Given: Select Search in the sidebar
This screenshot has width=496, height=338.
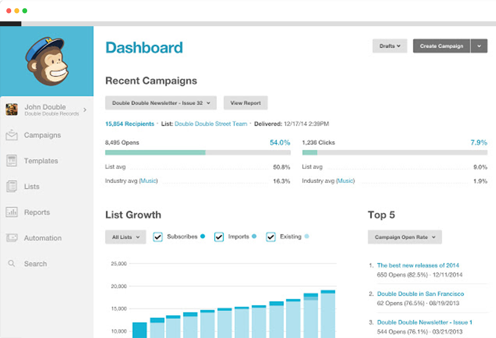Looking at the screenshot, I should (35, 264).
